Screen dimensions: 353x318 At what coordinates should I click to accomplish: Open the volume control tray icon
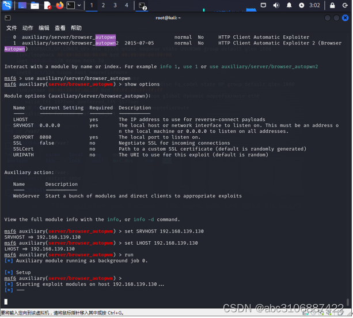276,5
